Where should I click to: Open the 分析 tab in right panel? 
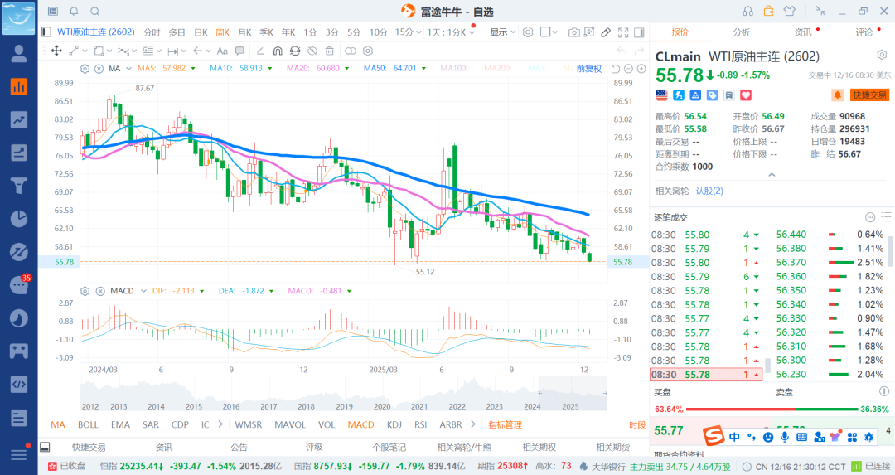742,32
